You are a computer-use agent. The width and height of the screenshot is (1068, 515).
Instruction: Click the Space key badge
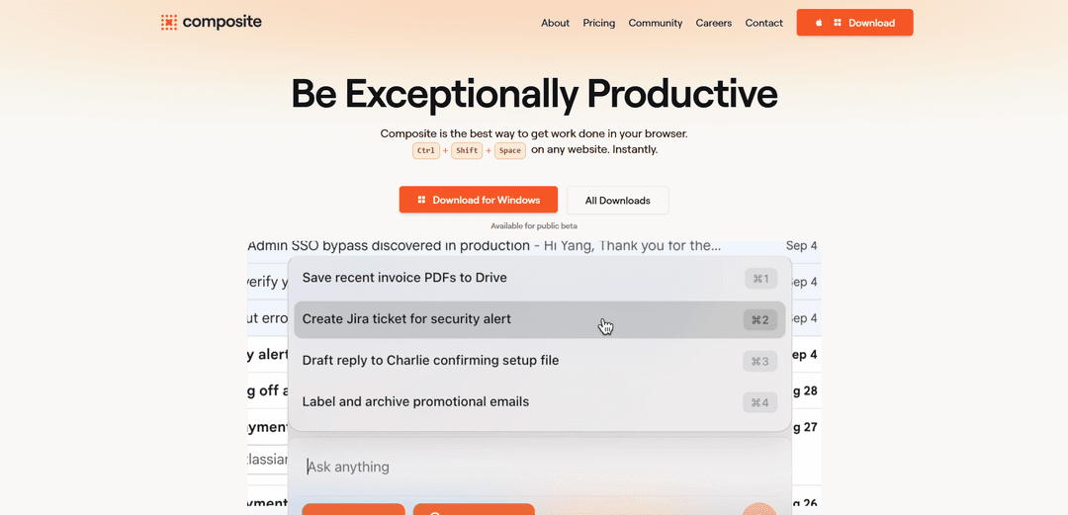coord(510,150)
